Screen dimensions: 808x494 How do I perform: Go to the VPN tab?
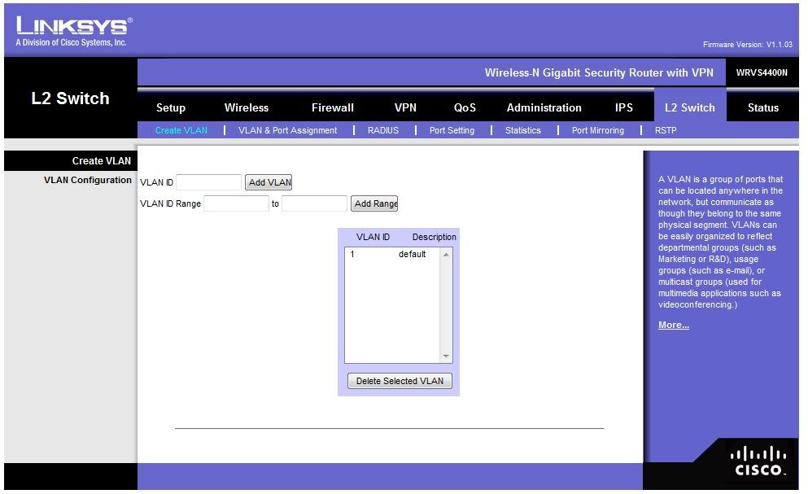(x=405, y=107)
